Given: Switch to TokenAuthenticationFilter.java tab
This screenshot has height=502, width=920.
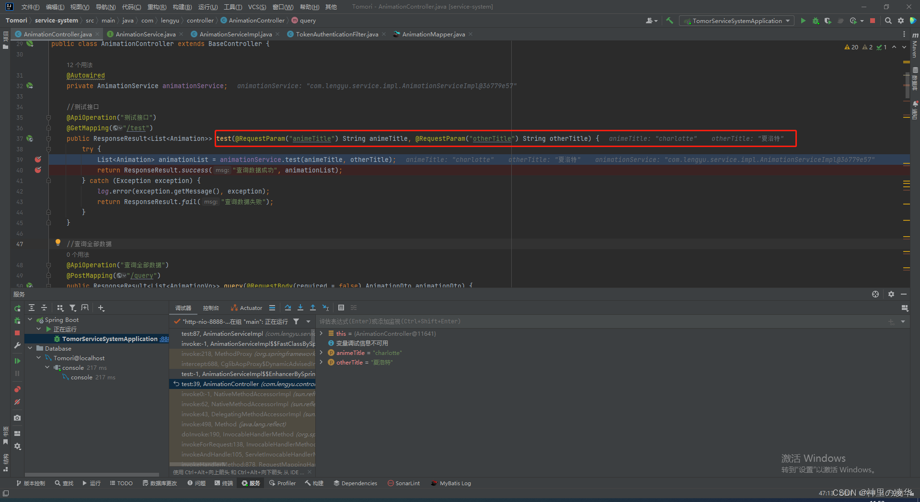Looking at the screenshot, I should point(336,34).
